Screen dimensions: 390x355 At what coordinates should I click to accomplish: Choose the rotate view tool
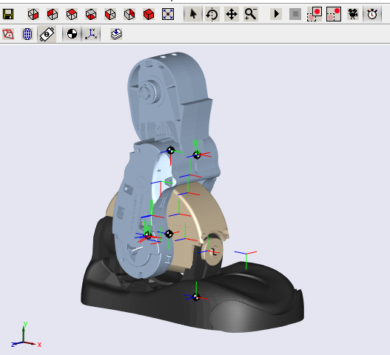coord(212,14)
